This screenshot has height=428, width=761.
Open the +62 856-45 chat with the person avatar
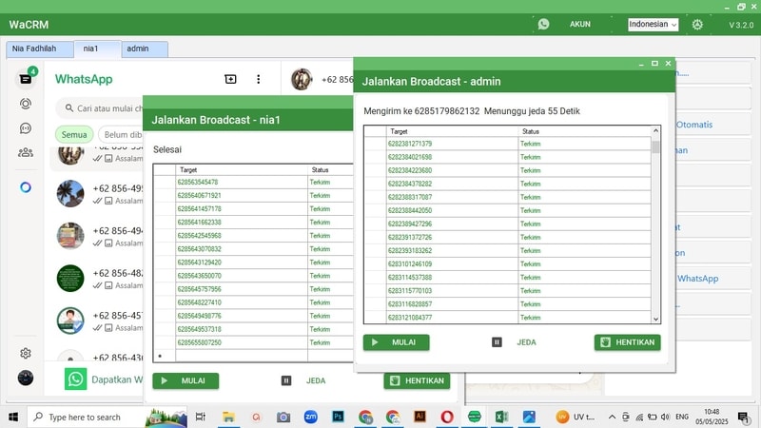pyautogui.click(x=97, y=321)
